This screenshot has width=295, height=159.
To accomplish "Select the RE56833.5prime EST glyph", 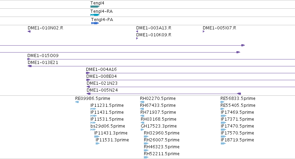I will click(223, 102).
